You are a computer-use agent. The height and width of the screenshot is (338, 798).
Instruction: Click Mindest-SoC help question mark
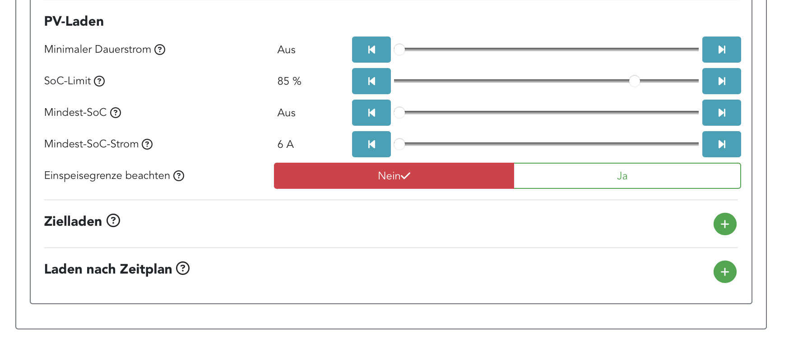116,113
